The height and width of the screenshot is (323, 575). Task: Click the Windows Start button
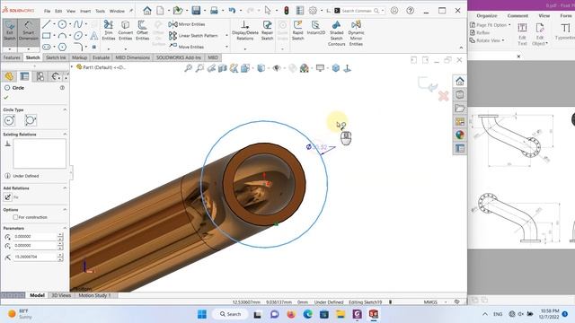[202, 314]
